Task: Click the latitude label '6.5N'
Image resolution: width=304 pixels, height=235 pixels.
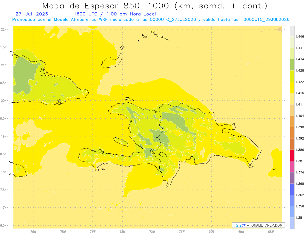Action: pos(4,225)
